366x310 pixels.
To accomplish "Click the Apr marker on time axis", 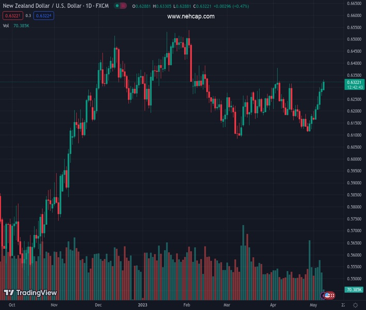I will pos(273,305).
